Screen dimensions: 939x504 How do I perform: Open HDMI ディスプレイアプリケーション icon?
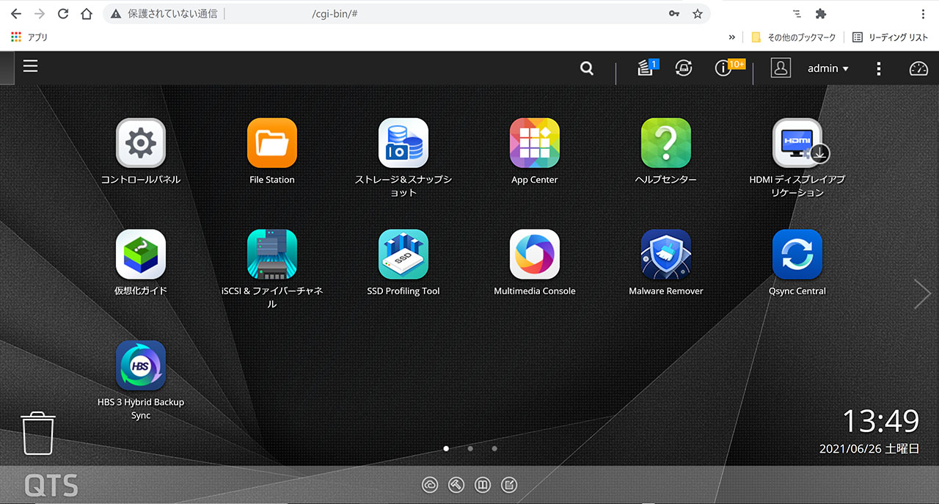[x=797, y=143]
